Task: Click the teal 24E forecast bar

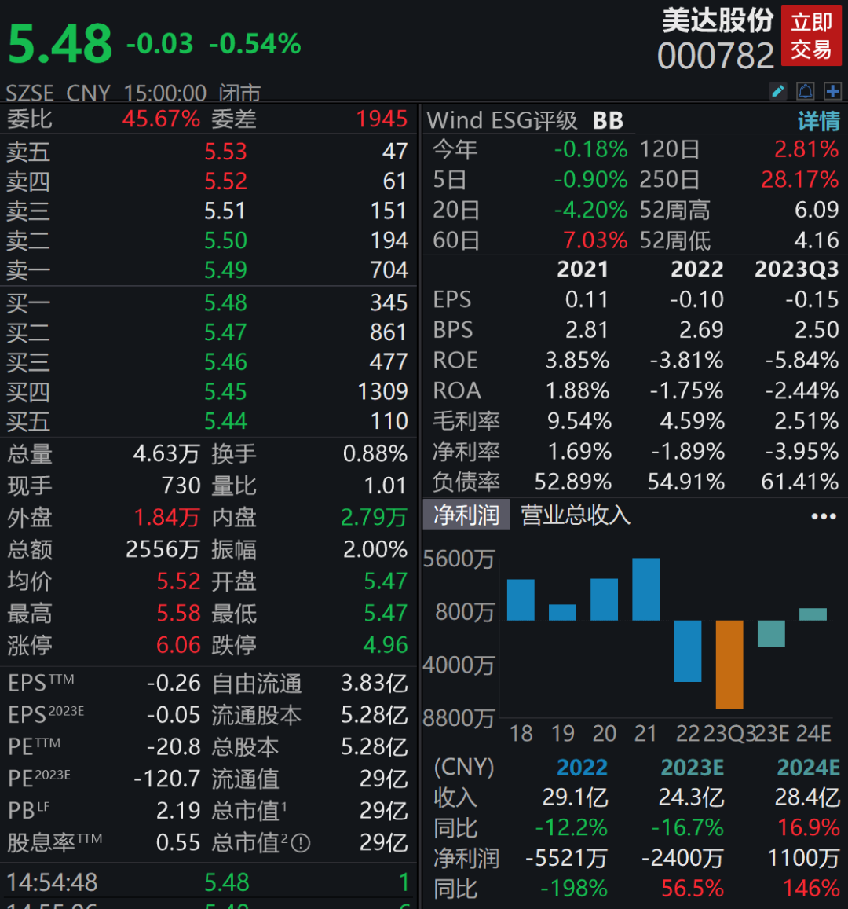Action: [x=813, y=614]
